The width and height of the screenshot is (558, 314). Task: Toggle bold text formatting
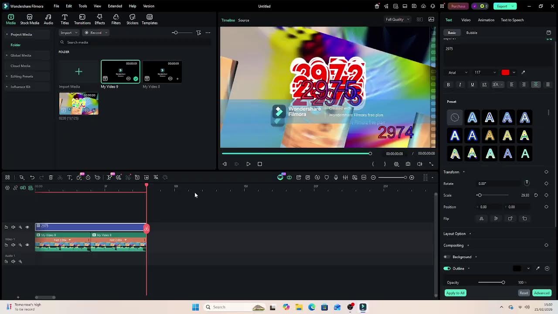(448, 85)
